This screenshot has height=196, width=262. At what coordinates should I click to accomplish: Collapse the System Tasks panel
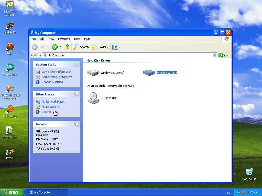coord(76,64)
